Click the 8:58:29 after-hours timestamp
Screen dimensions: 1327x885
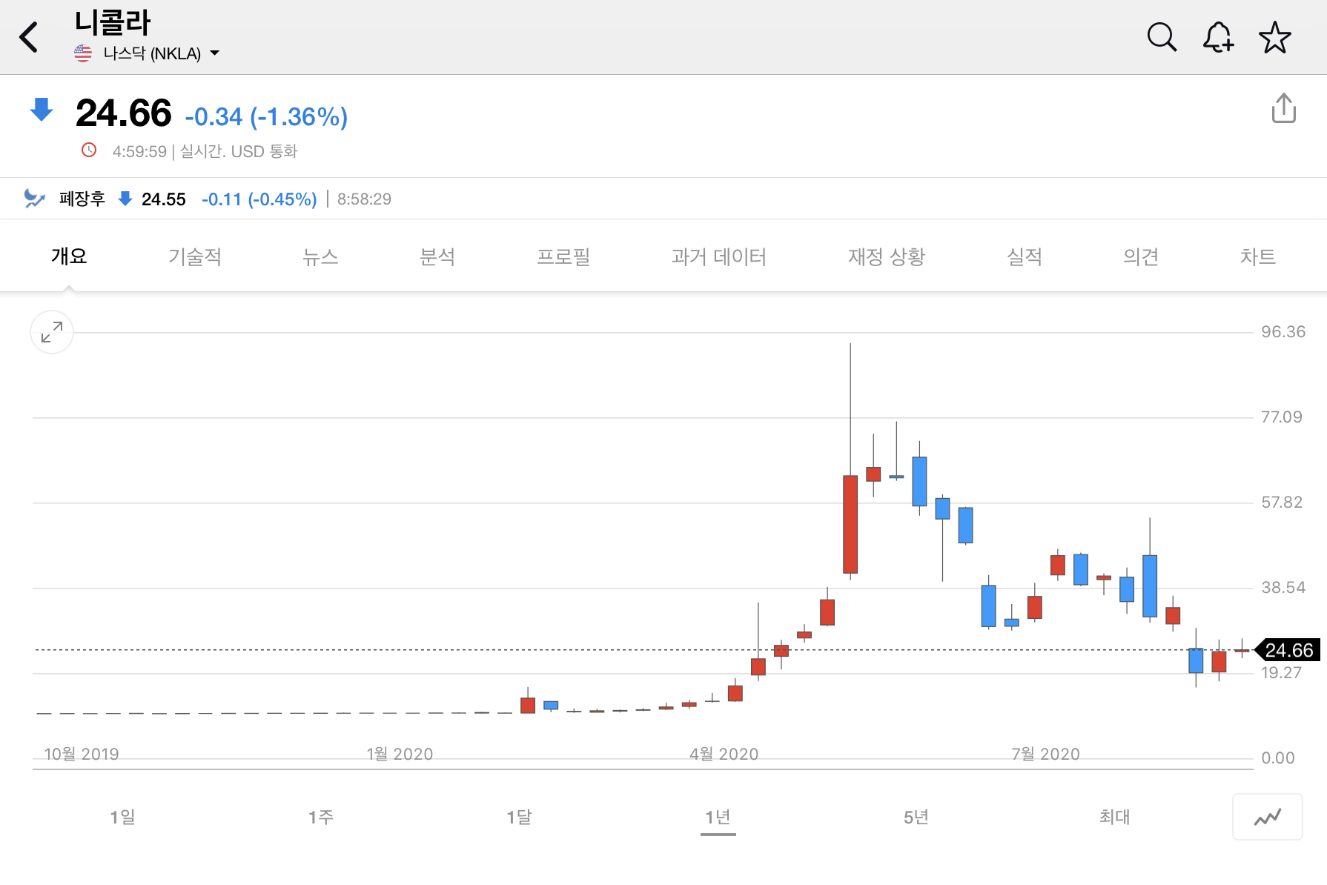[x=364, y=199]
